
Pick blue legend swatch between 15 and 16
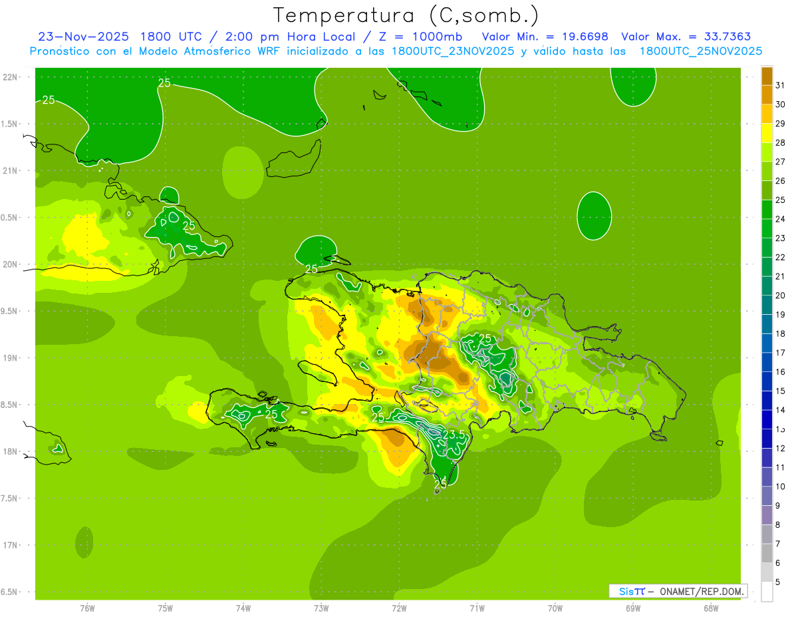[767, 381]
